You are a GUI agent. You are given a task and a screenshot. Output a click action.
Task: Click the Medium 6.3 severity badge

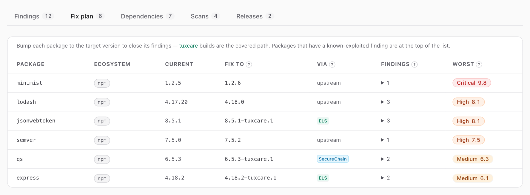[x=473, y=159]
